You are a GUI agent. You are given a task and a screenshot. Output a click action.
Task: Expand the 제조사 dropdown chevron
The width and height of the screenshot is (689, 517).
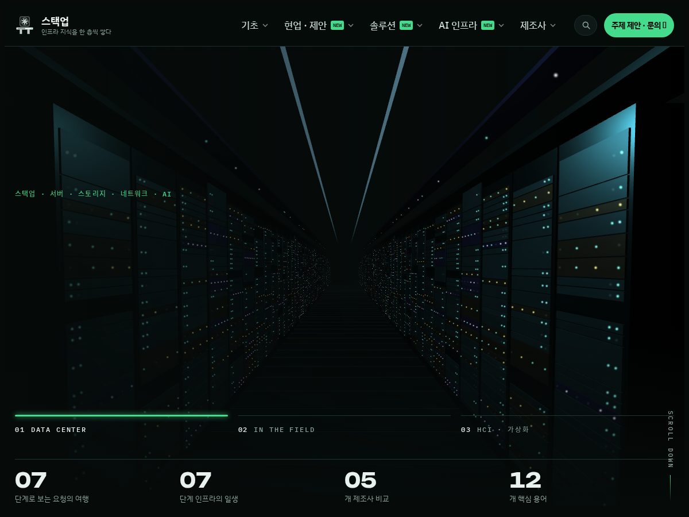(x=553, y=25)
